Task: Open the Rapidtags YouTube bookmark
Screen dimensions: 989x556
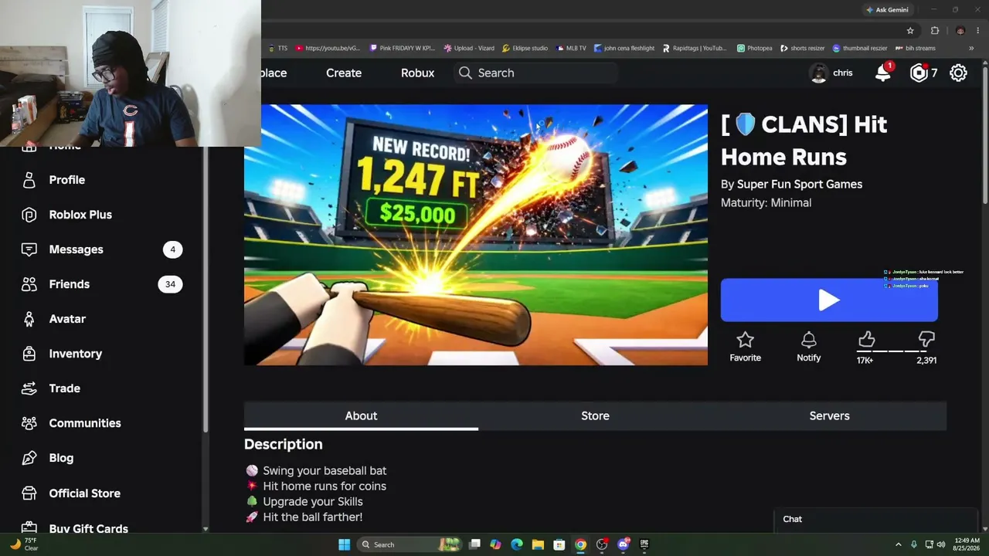Action: click(x=695, y=48)
